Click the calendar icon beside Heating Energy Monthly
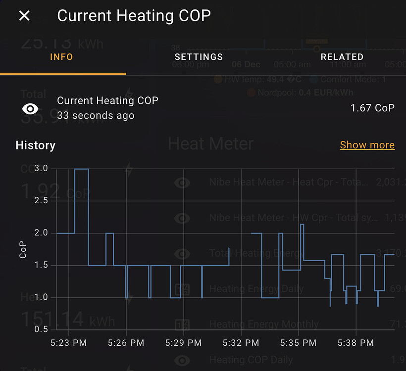The image size is (406, 371). click(182, 324)
